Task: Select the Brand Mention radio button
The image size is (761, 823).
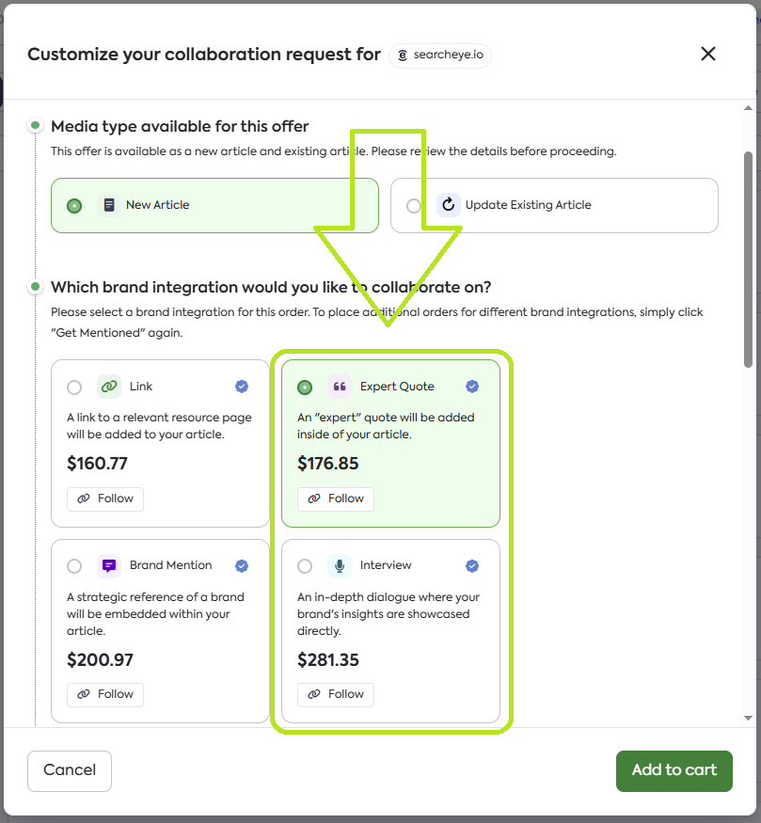Action: (74, 566)
